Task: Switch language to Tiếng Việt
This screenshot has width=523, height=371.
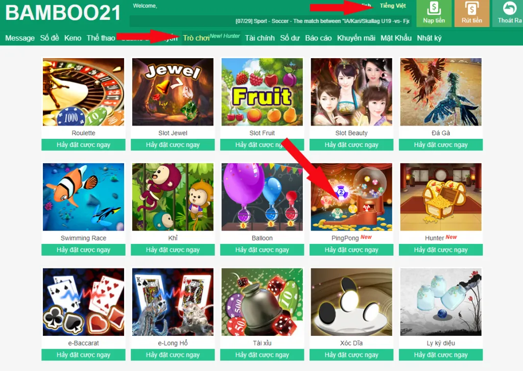Action: [x=393, y=6]
